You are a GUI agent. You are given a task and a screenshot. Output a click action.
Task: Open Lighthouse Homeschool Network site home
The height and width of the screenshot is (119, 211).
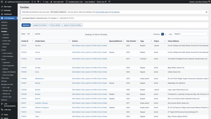[x=17, y=2]
